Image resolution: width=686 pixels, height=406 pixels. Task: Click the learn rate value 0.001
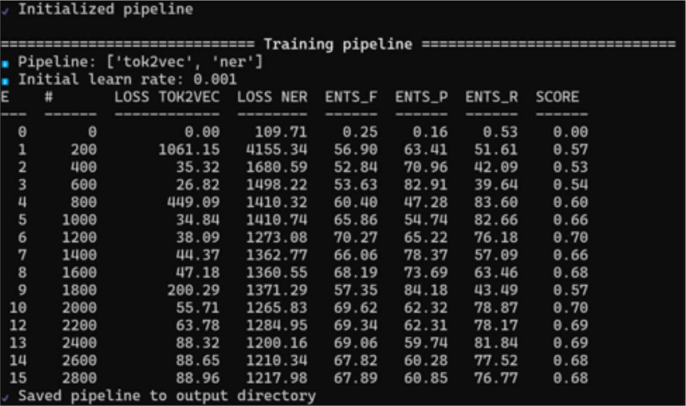click(x=215, y=80)
